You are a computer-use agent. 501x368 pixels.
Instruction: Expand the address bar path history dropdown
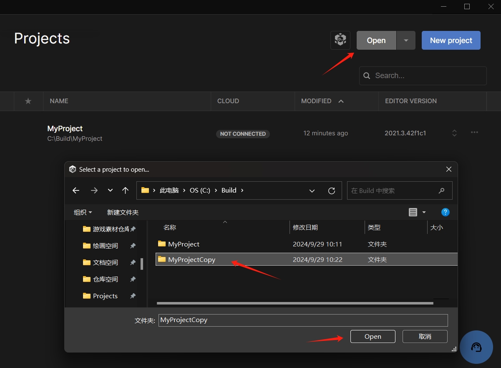[x=312, y=190]
